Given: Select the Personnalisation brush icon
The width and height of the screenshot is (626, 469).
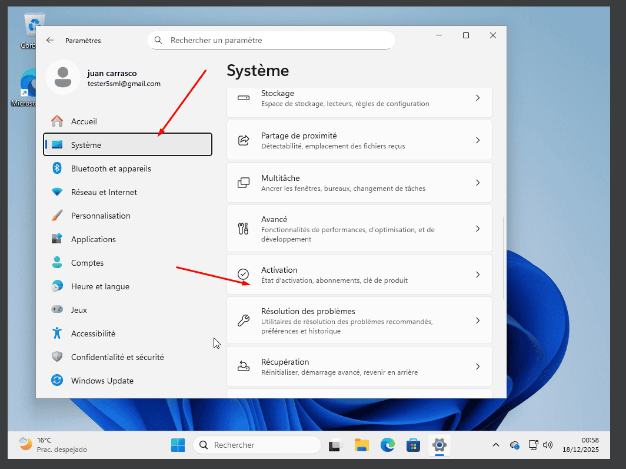Looking at the screenshot, I should pyautogui.click(x=56, y=215).
